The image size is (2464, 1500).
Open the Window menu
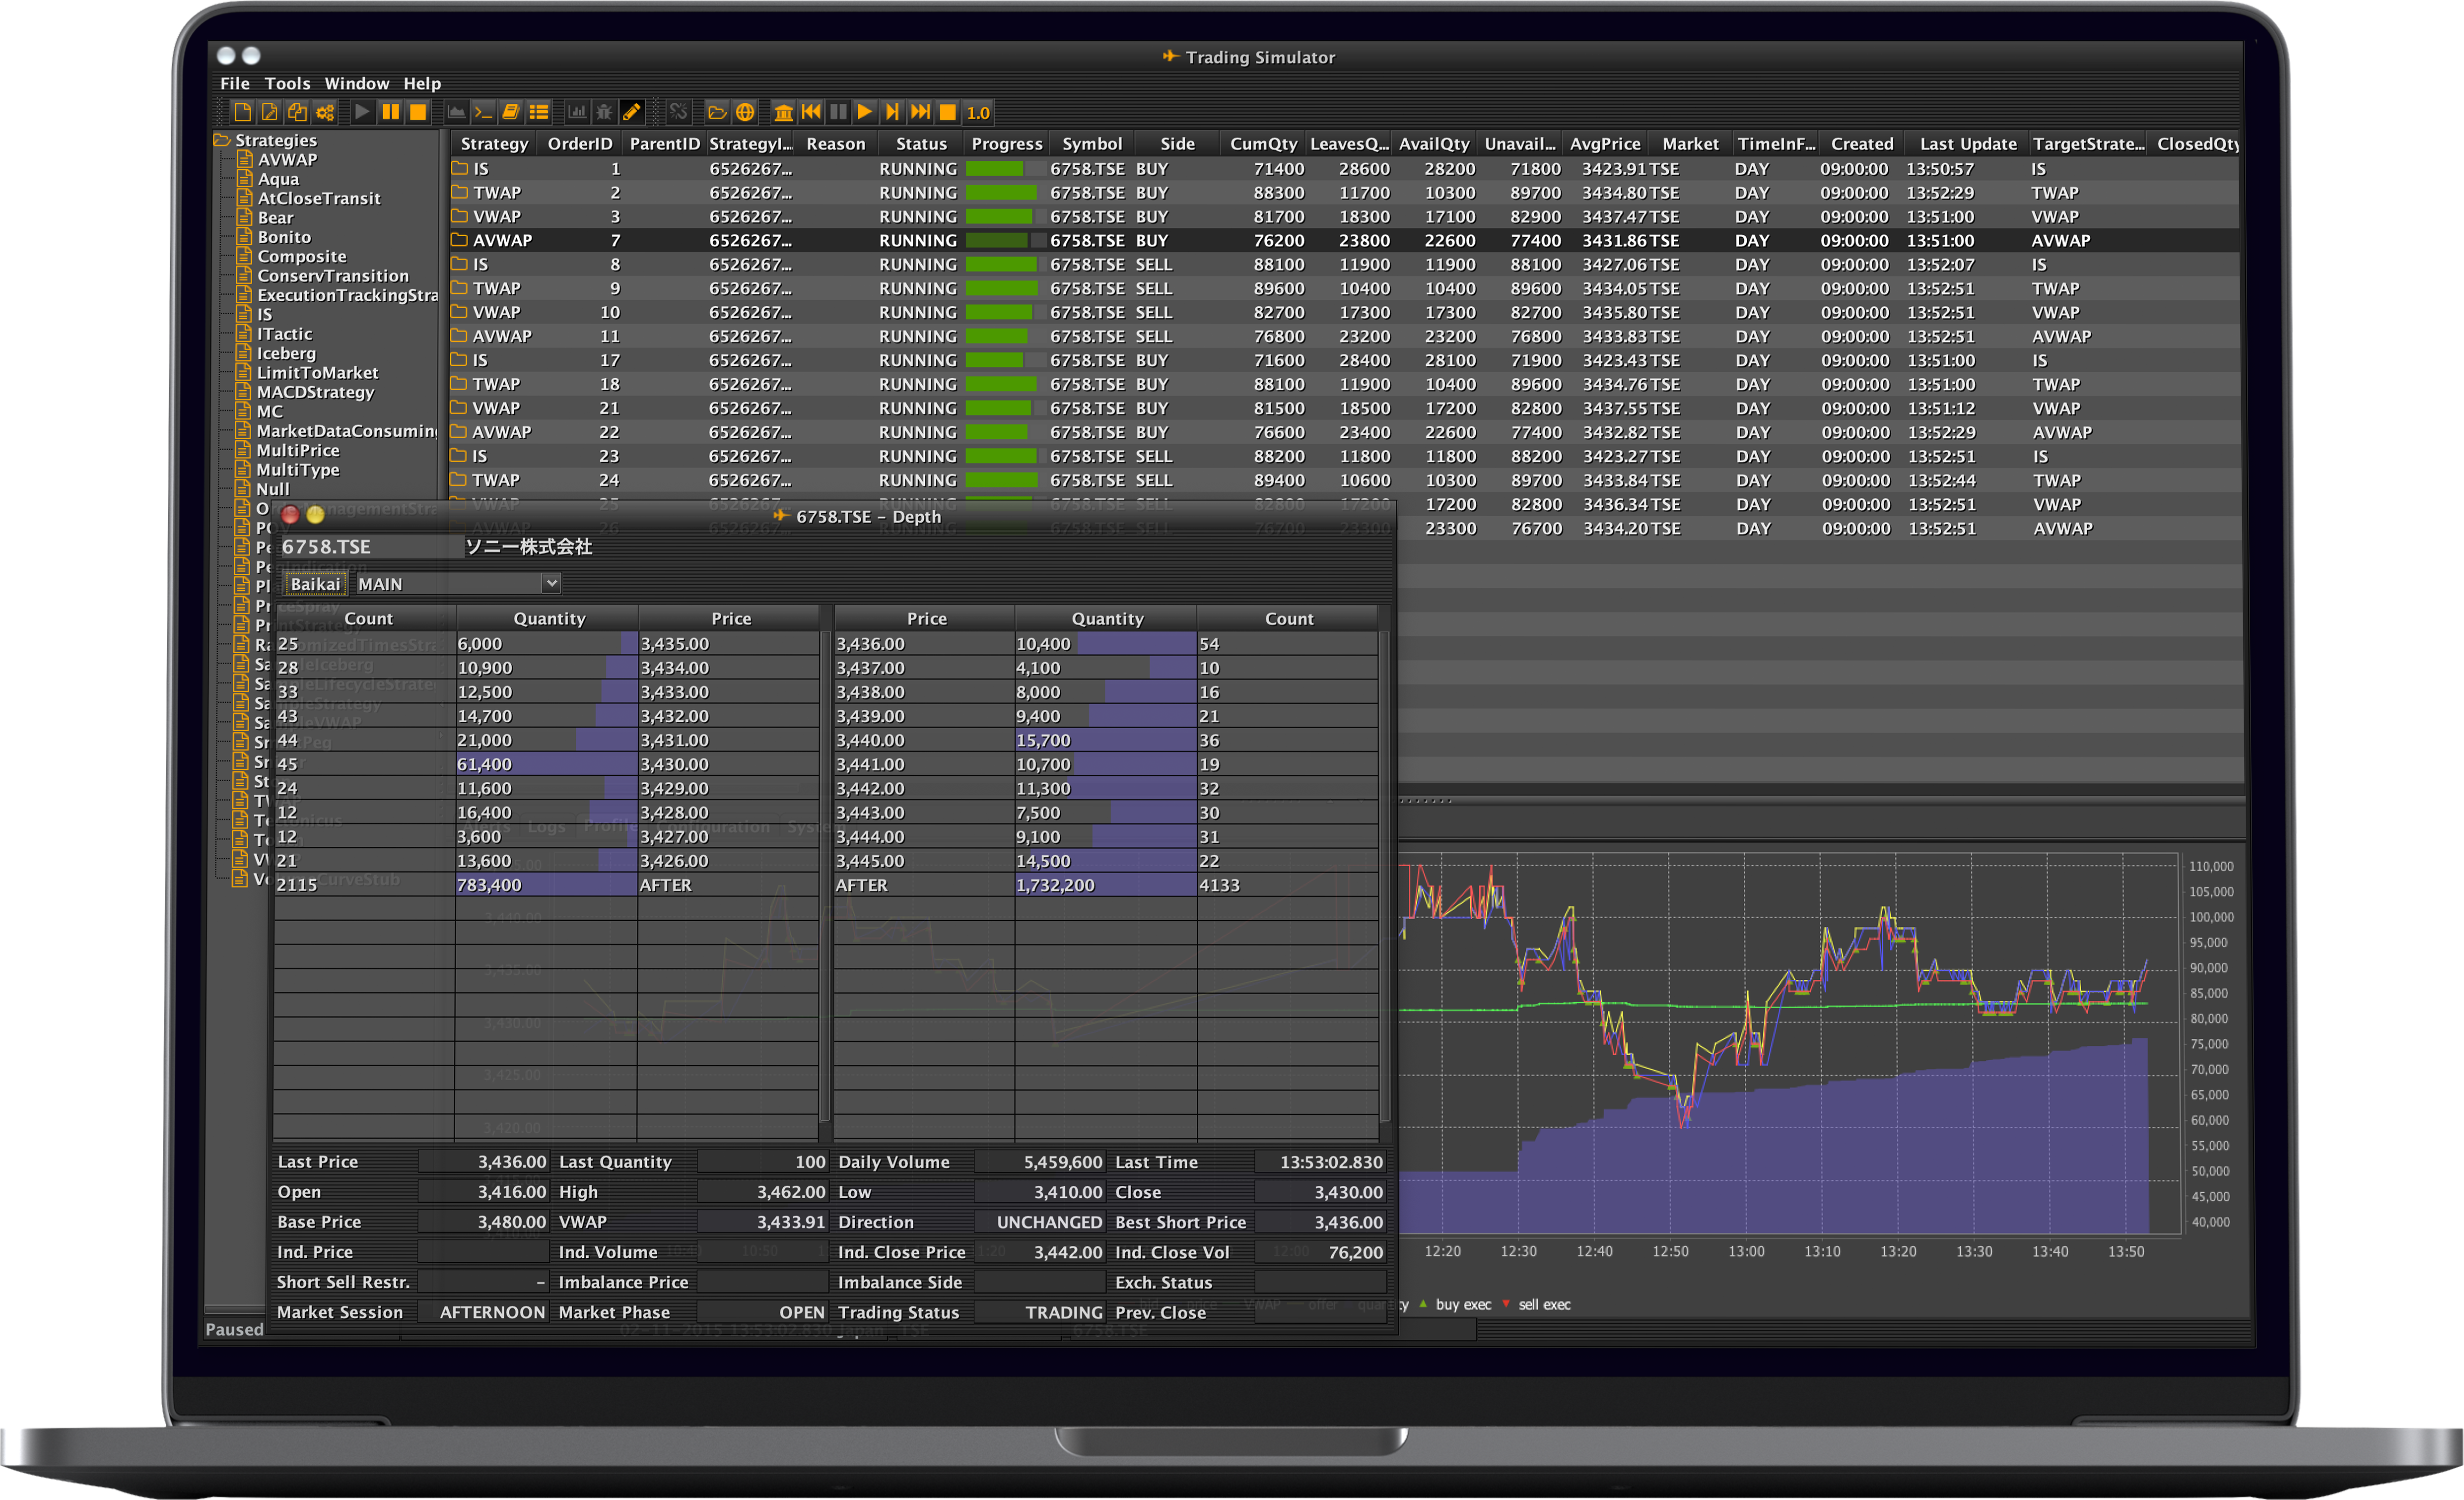356,84
